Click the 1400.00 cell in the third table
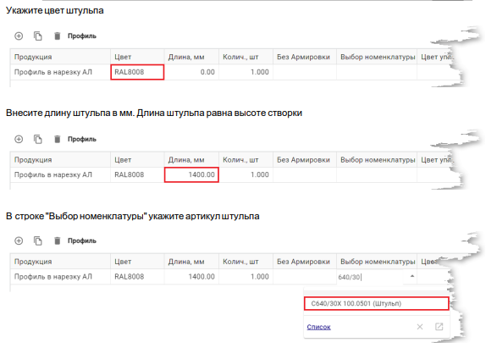486x348 pixels. click(191, 277)
